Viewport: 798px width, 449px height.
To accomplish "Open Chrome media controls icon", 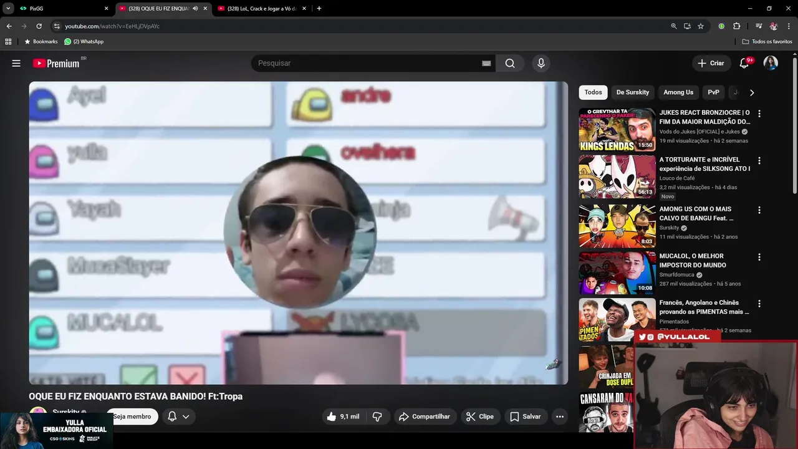I will (x=759, y=26).
